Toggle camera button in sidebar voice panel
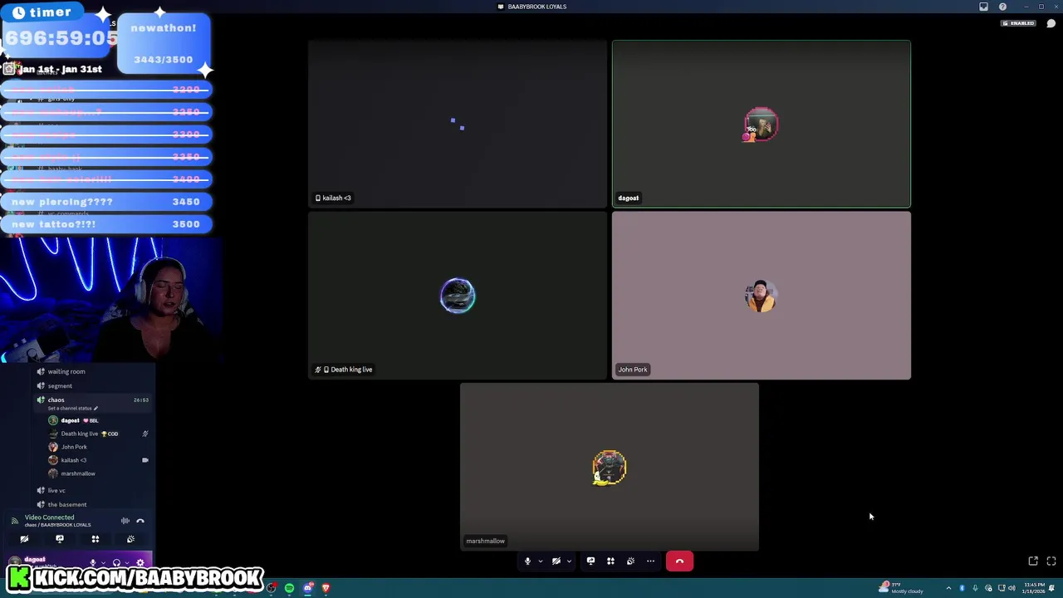This screenshot has height=598, width=1063. (x=24, y=539)
